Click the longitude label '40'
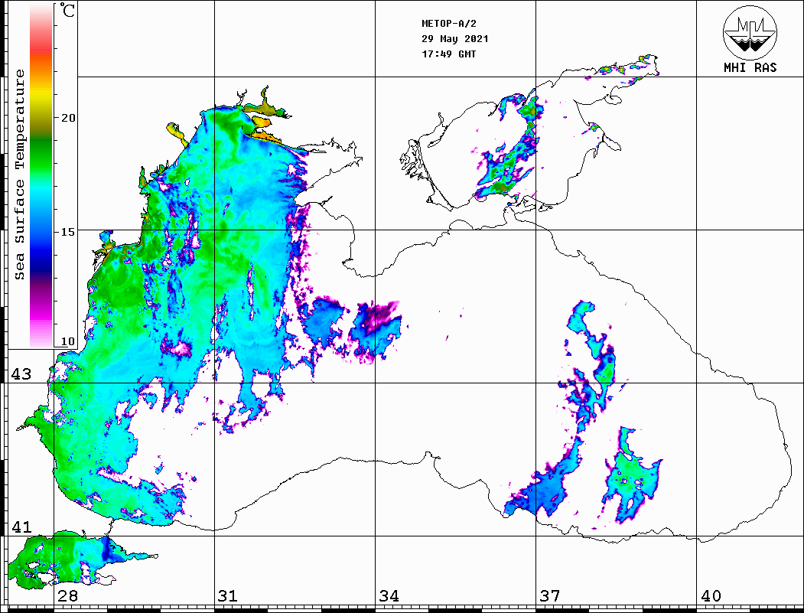Screen dimensions: 804x613 711,596
